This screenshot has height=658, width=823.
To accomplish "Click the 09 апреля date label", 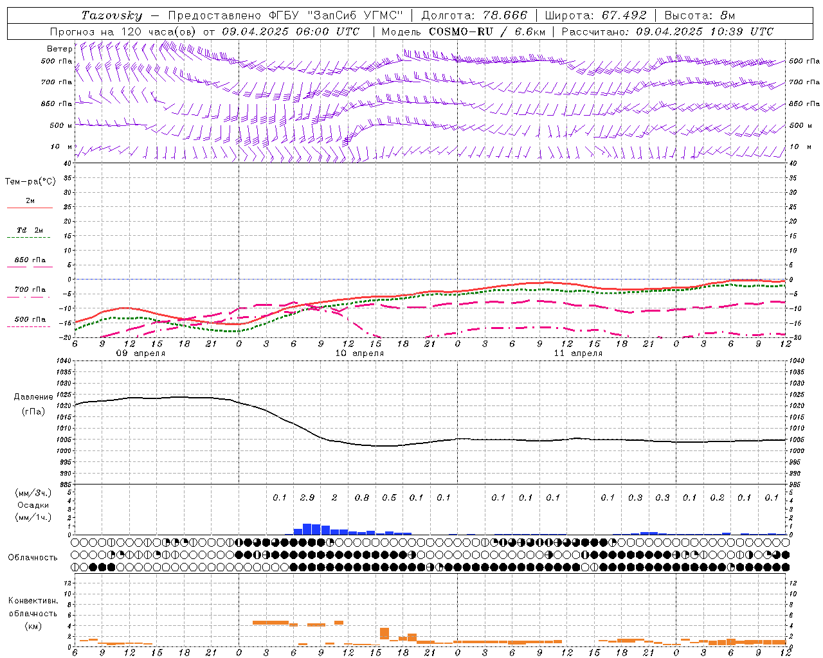I will click(x=140, y=353).
